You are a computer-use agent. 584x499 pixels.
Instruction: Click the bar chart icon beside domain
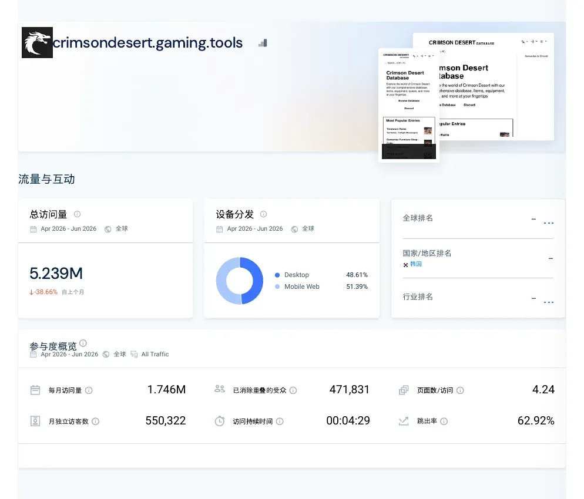coord(263,43)
